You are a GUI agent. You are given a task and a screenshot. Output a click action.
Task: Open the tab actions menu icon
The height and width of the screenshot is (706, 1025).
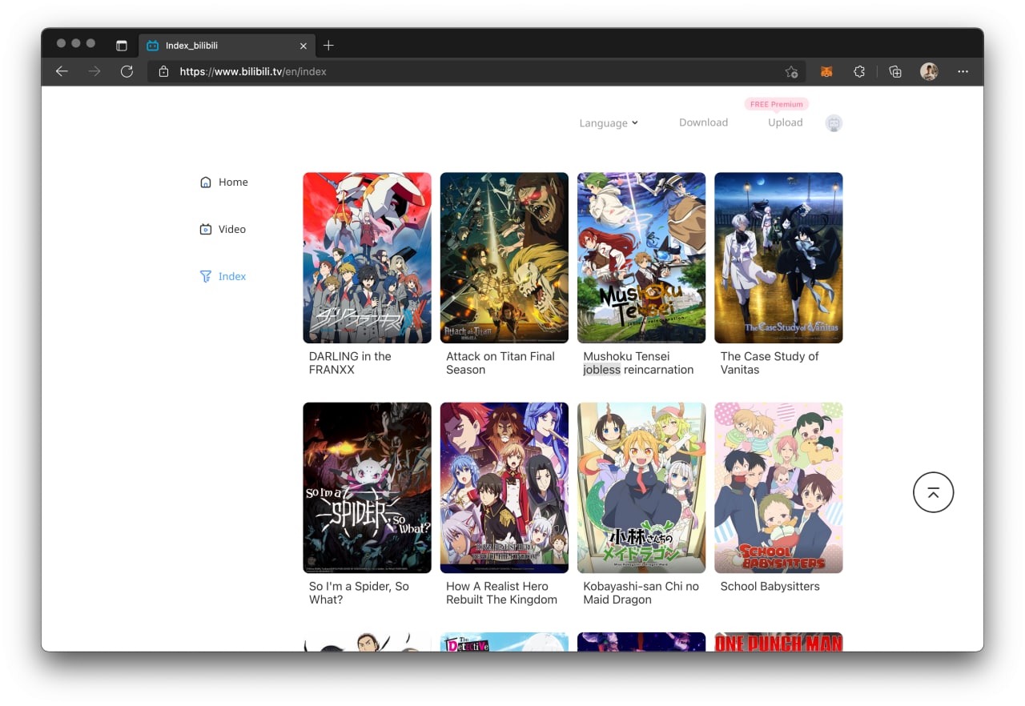[122, 46]
